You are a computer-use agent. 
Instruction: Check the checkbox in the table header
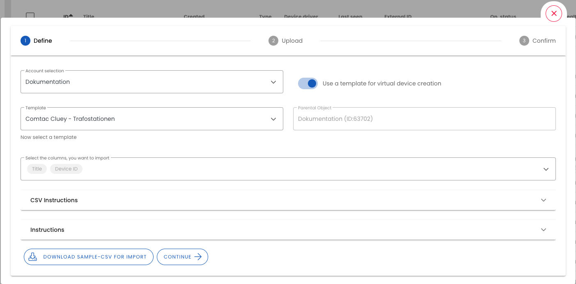[x=31, y=14]
